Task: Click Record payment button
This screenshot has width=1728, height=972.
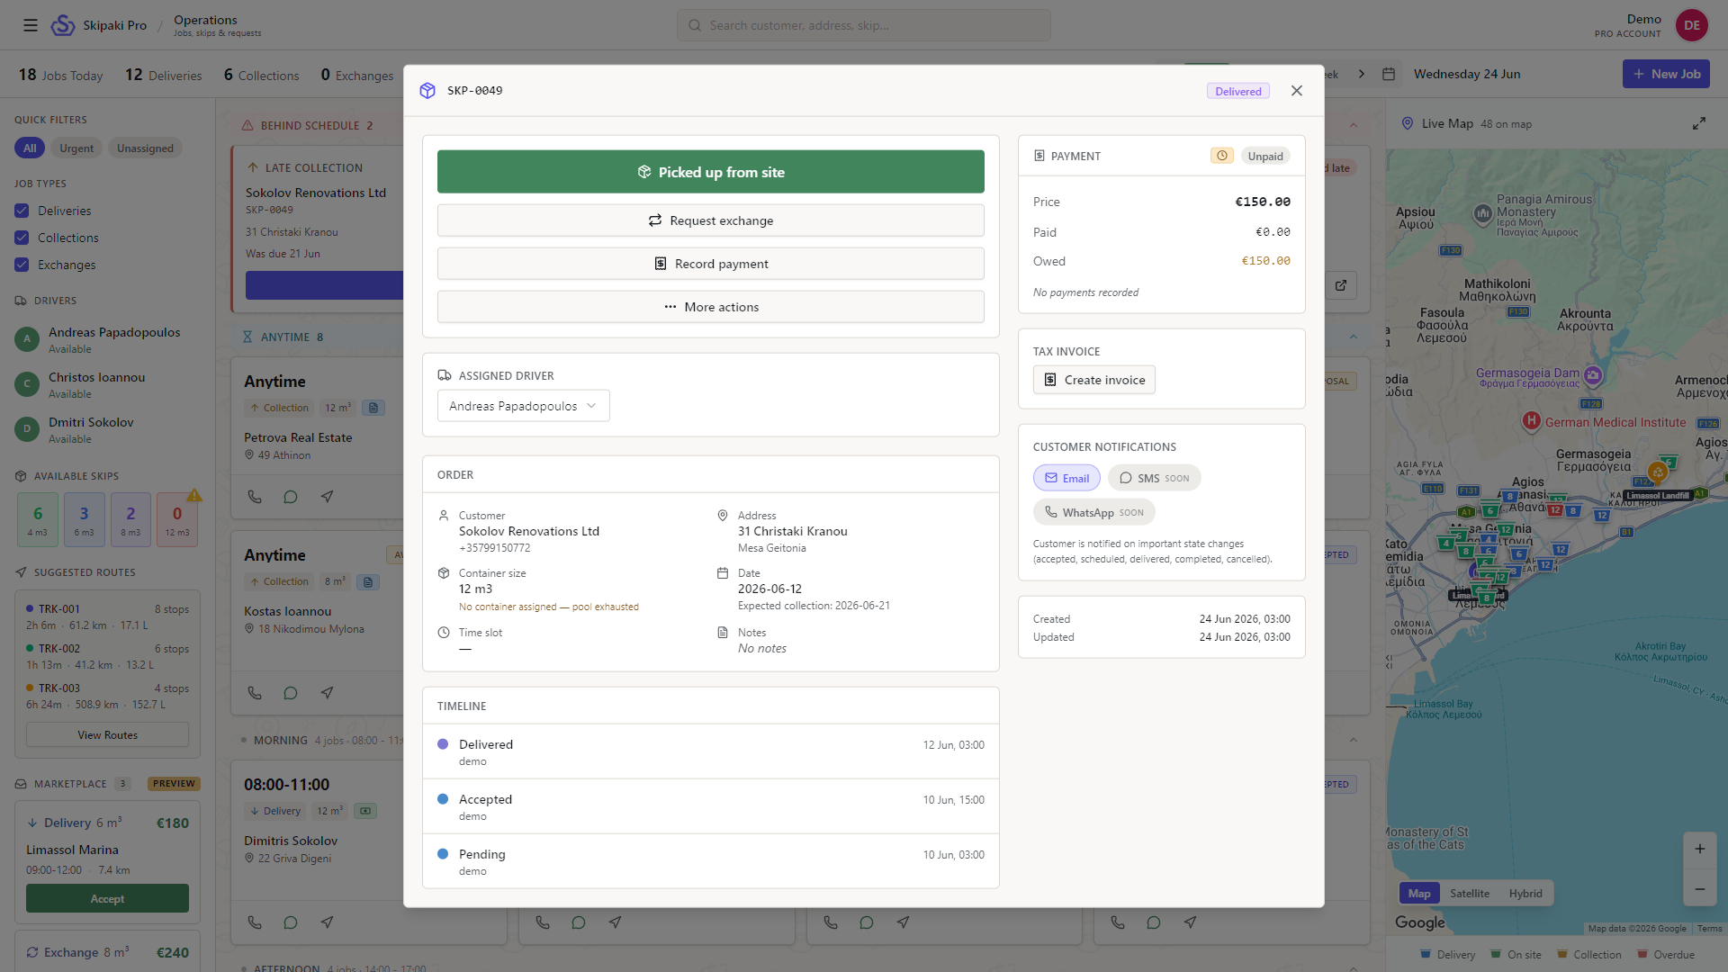Action: pyautogui.click(x=711, y=264)
